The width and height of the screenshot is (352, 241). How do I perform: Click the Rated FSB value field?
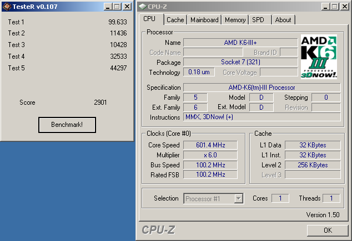210,175
